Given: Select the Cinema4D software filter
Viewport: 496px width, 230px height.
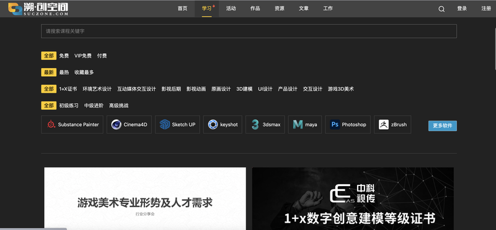Looking at the screenshot, I should 129,124.
